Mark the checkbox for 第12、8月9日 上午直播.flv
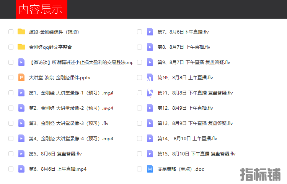Image resolution: width=287 pixels, height=184 pixels. [x=139, y=108]
